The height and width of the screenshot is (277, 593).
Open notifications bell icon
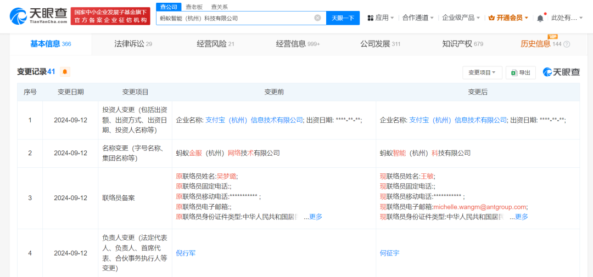[x=540, y=18]
